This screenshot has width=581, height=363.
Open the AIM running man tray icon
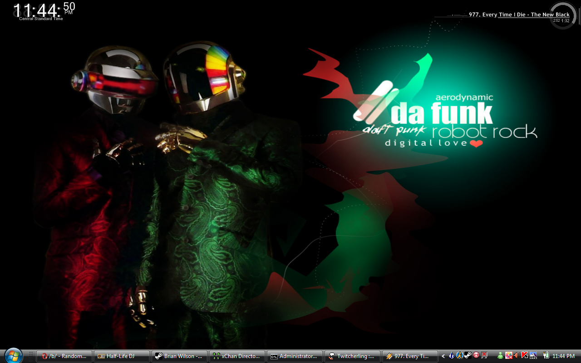pyautogui.click(x=460, y=355)
